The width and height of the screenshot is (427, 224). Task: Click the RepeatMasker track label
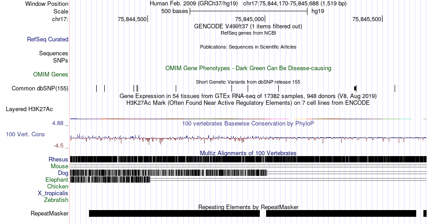point(49,213)
